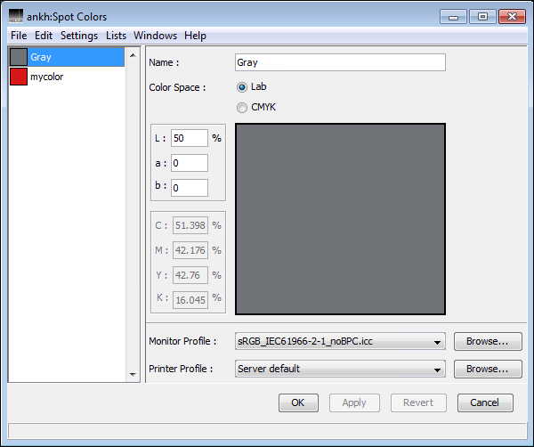This screenshot has width=534, height=447.
Task: Click the disabled Y value field
Action: 190,275
